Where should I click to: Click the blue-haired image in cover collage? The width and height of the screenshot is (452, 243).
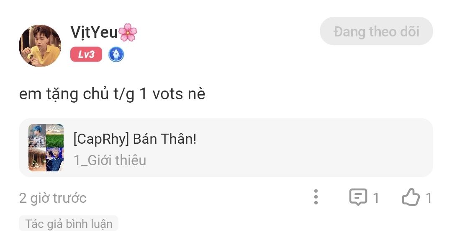click(37, 135)
